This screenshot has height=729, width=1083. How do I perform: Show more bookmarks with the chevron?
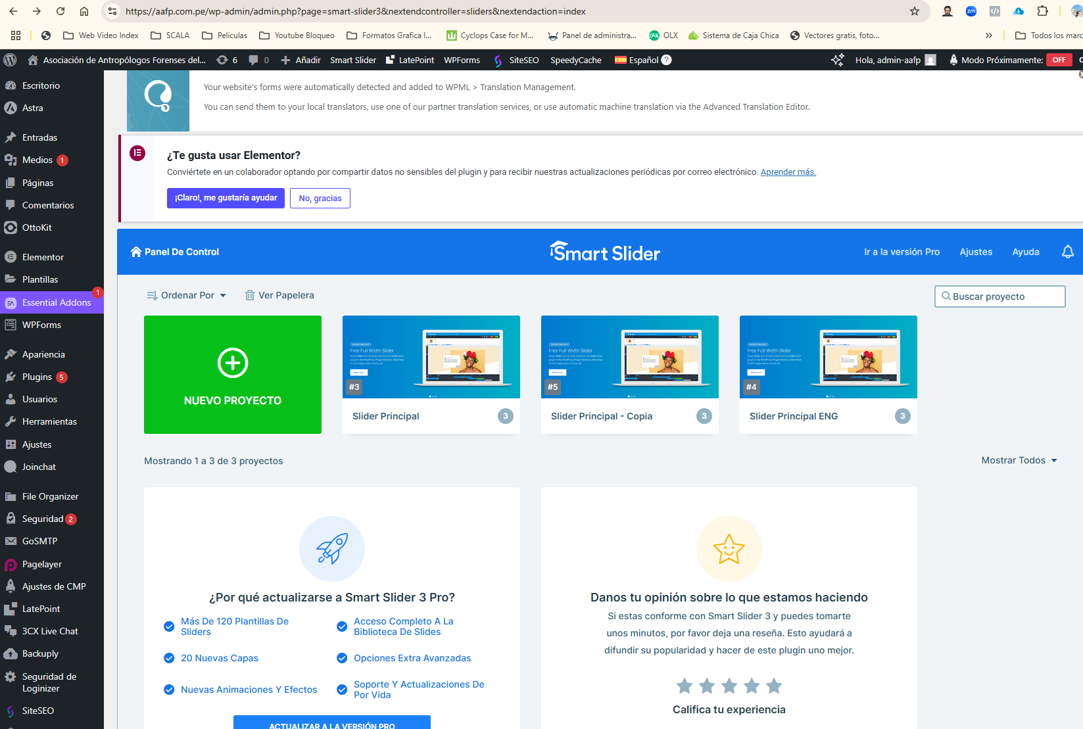[x=988, y=35]
